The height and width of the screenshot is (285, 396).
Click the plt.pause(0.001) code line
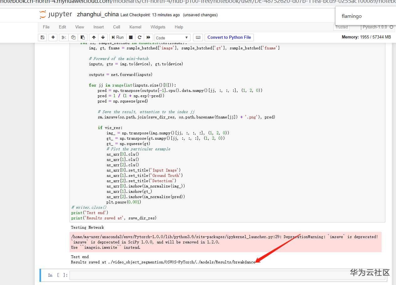pos(124,202)
